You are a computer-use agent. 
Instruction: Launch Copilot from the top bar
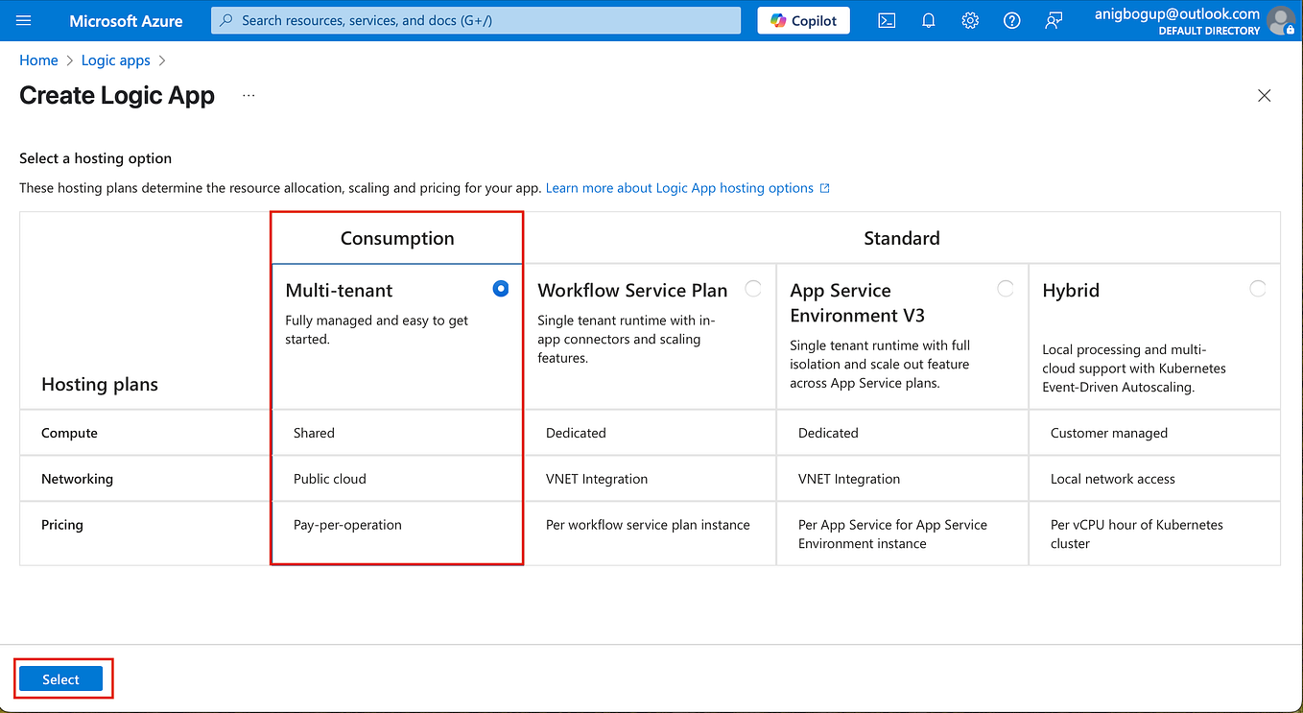803,19
